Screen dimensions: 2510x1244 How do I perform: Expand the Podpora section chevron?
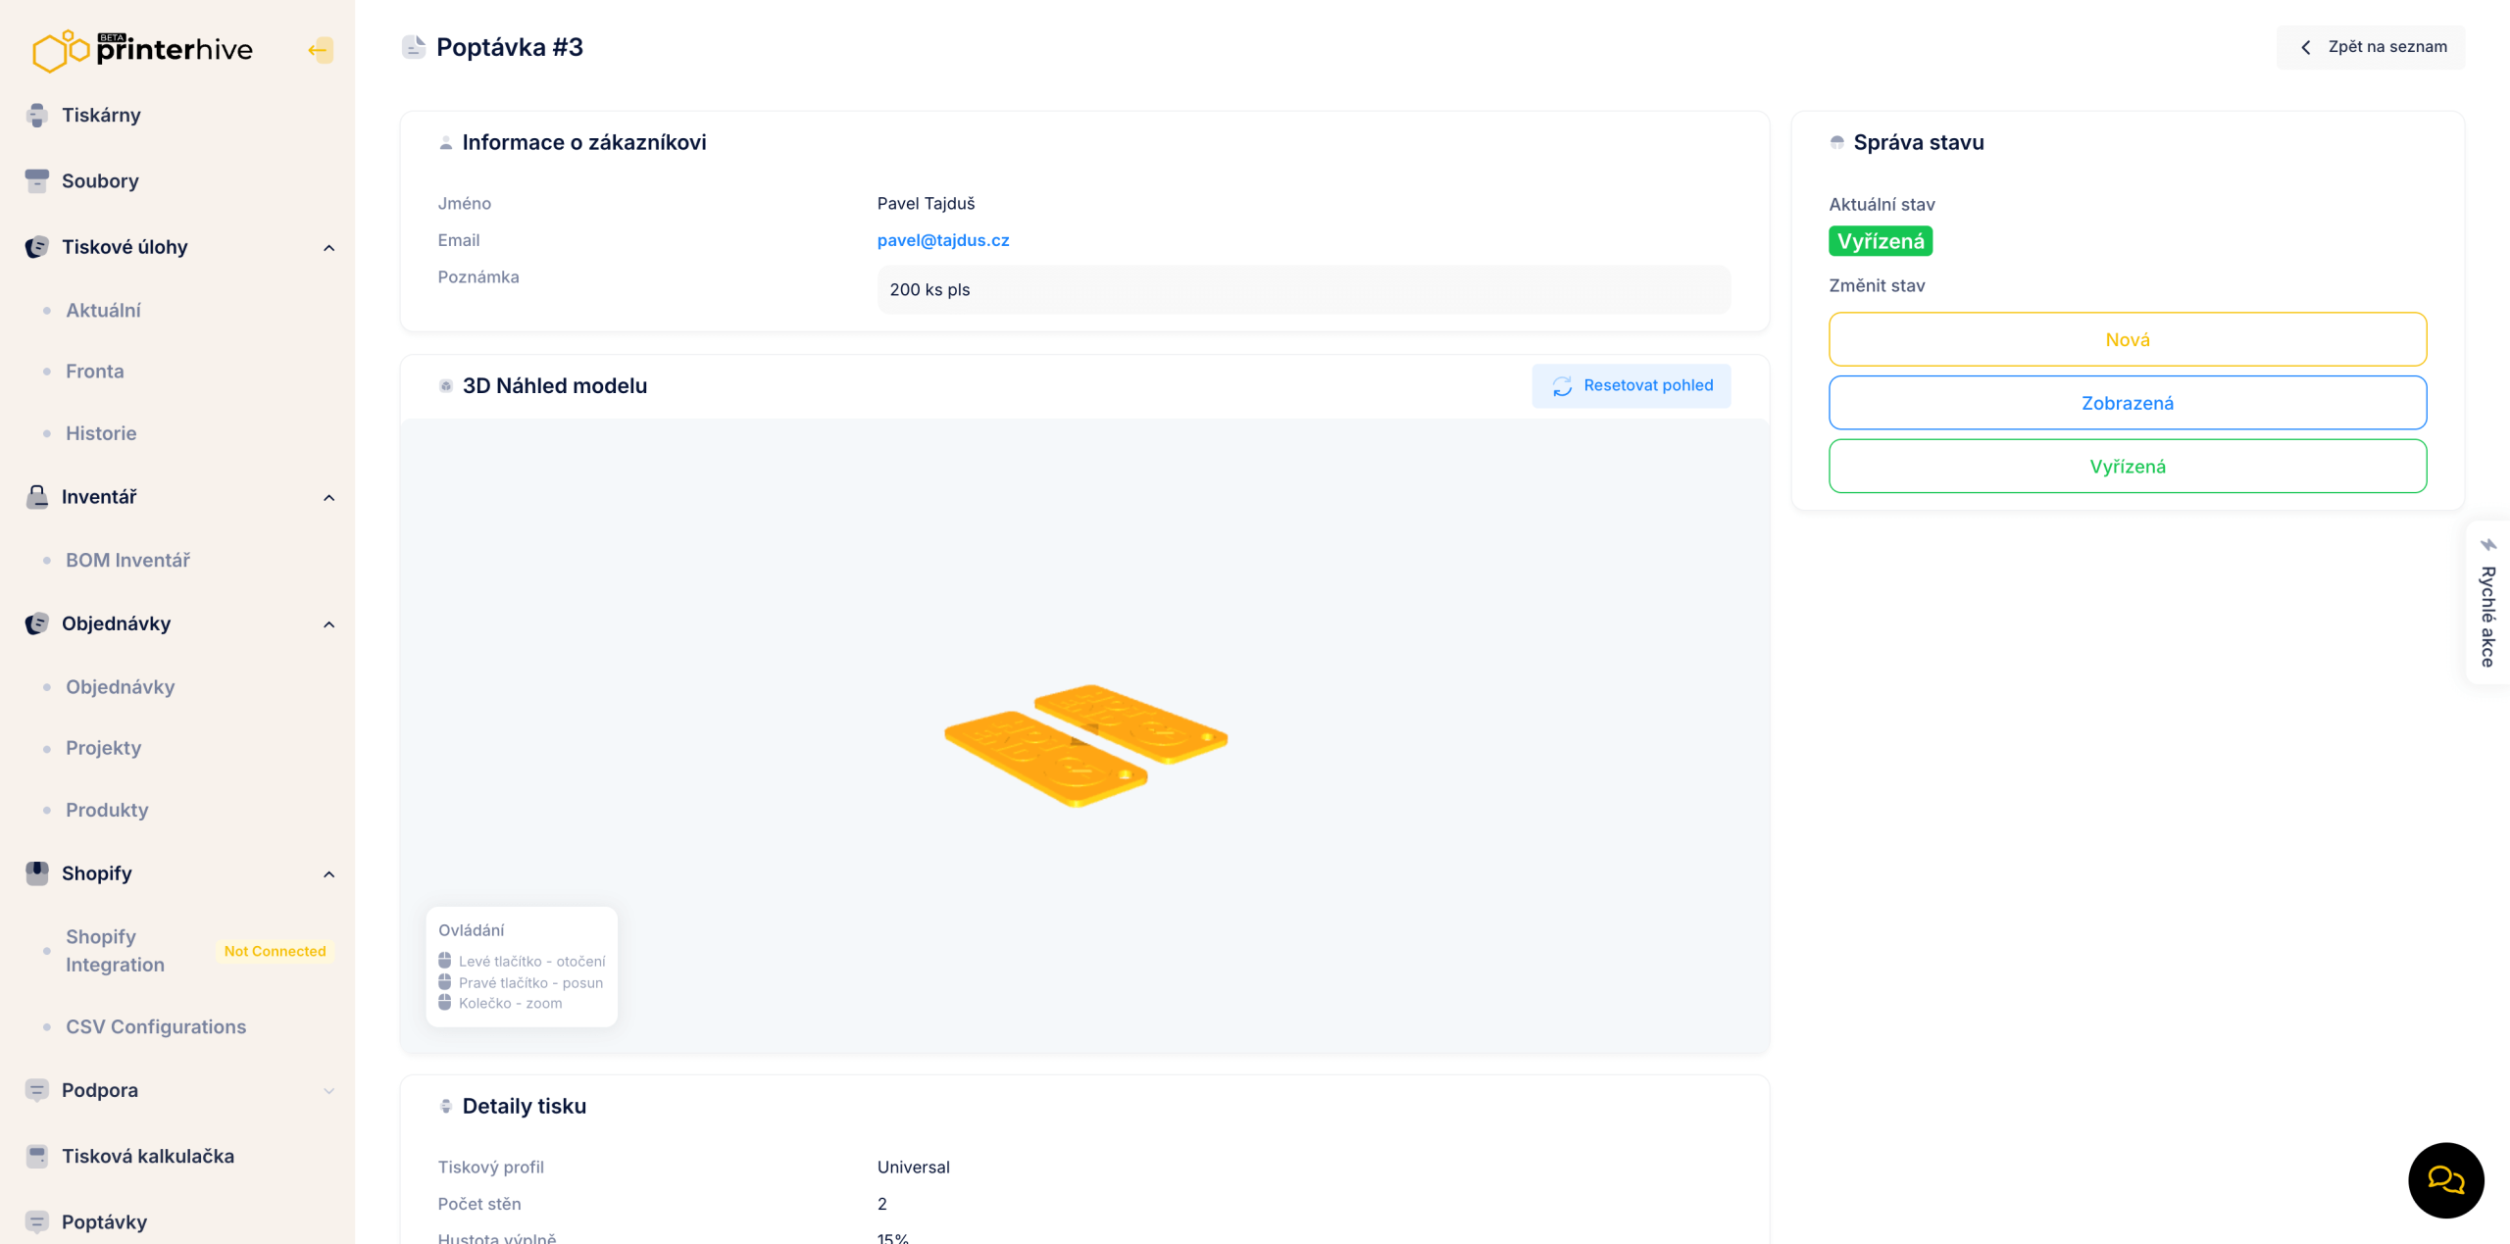click(x=329, y=1091)
